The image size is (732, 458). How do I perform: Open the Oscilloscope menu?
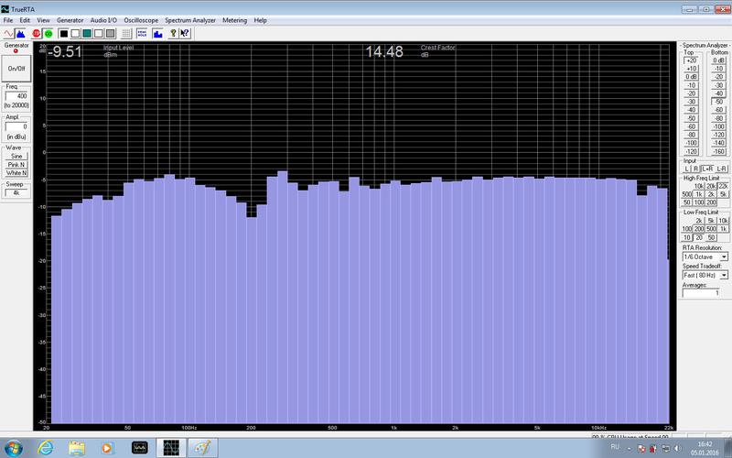(141, 20)
